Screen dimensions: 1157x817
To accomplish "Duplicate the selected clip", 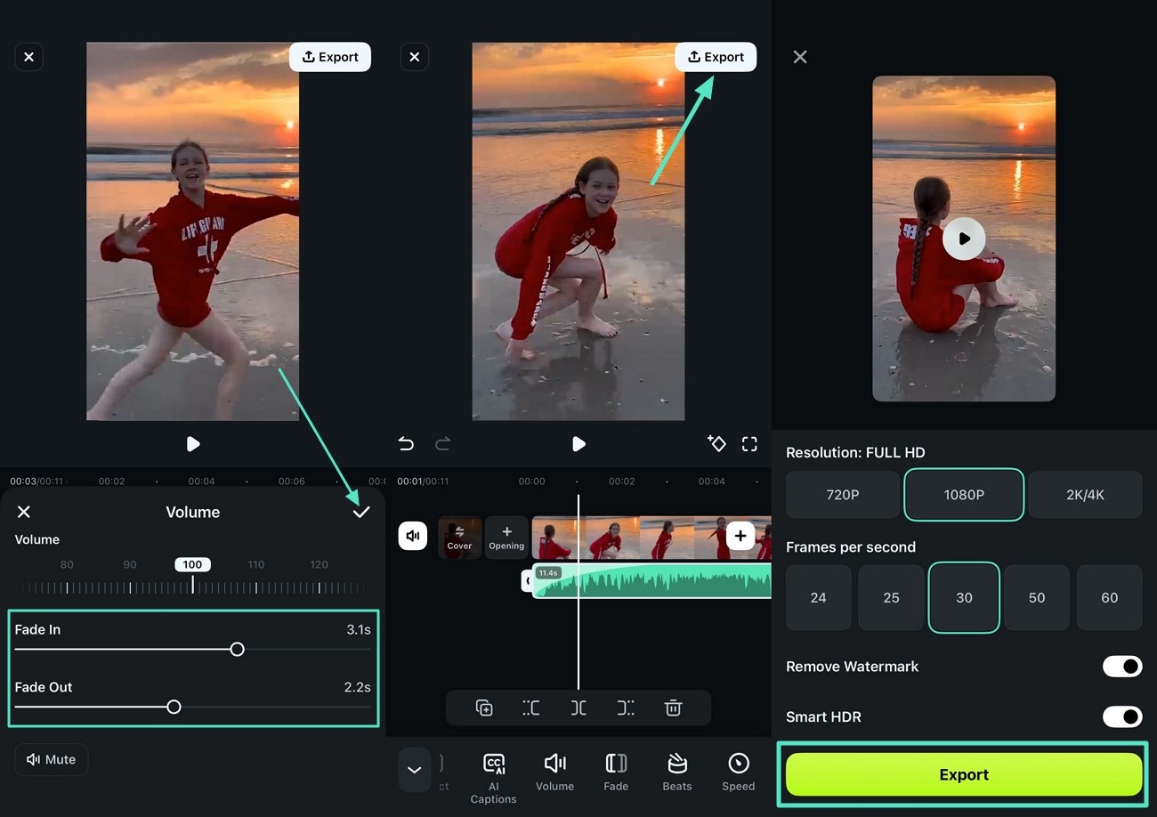I will 484,708.
